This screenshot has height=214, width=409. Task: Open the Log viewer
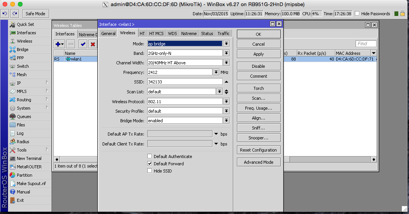coord(30,133)
